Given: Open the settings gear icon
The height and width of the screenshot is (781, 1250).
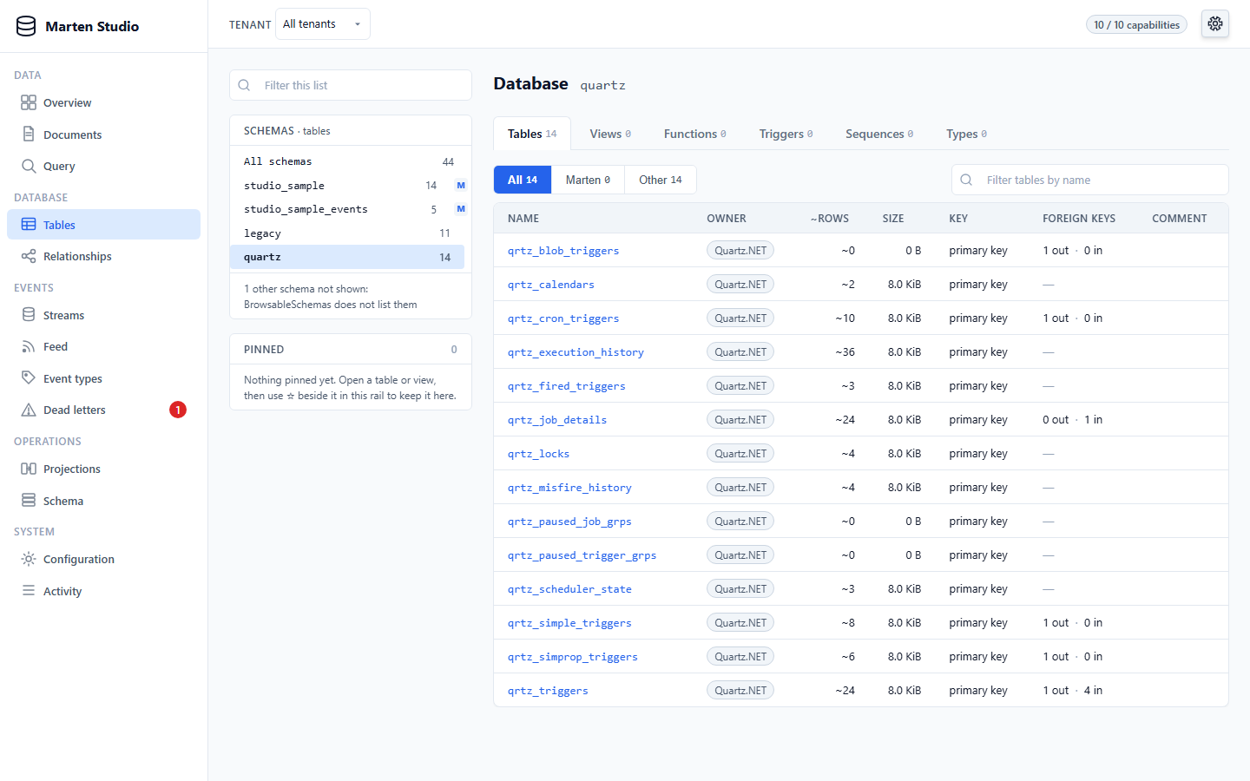Looking at the screenshot, I should click(1215, 24).
